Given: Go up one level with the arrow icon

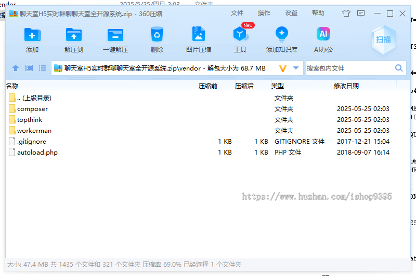Looking at the screenshot, I should (16, 68).
